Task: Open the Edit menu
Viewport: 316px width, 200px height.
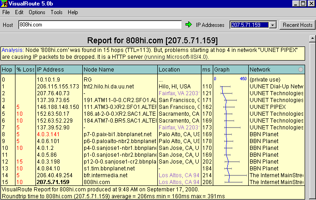Action: [x=19, y=12]
